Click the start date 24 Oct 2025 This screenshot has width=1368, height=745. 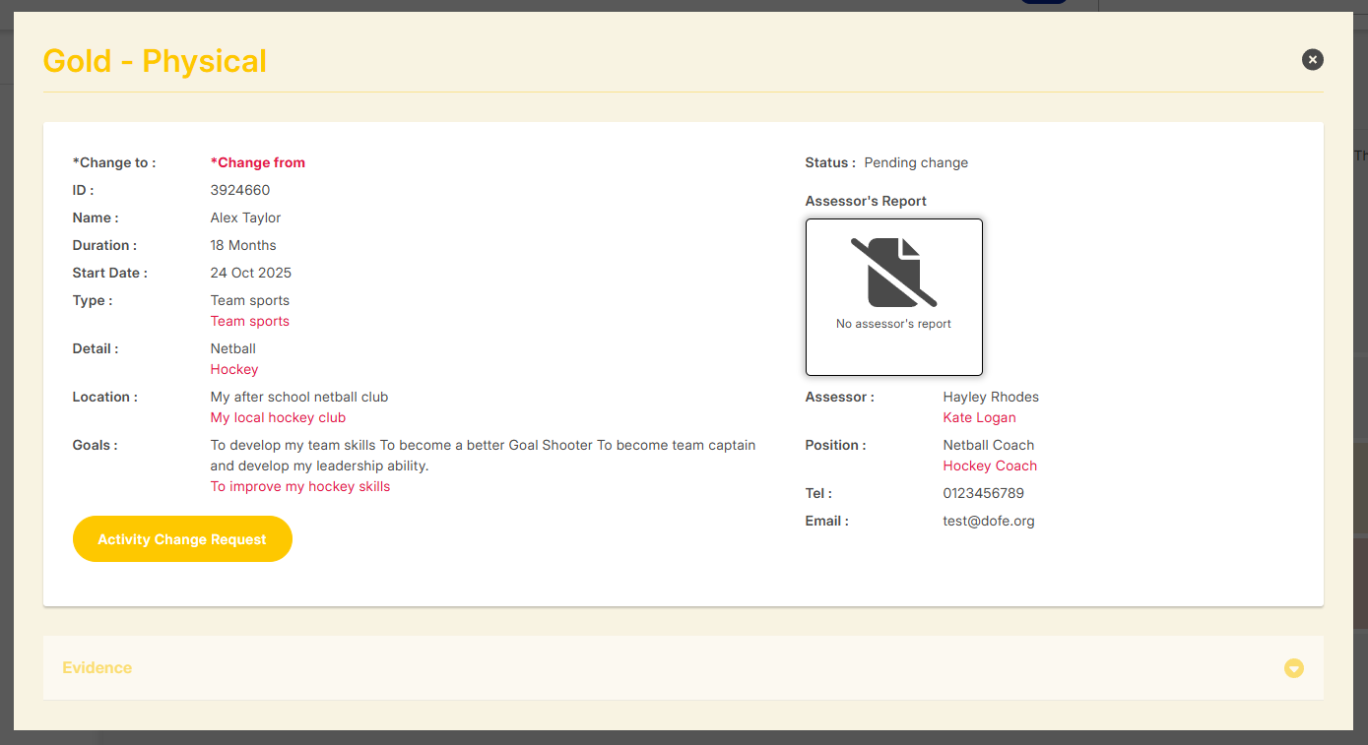pos(250,273)
